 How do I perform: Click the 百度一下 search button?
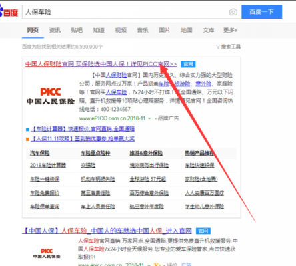[262, 12]
